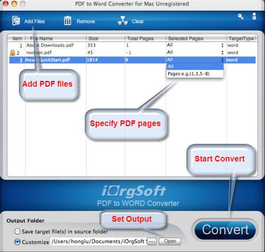Click size value 353
This screenshot has width=265, height=252.
[x=91, y=45]
